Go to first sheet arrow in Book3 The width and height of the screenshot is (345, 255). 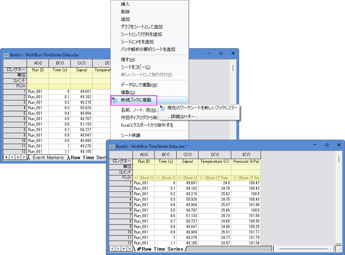tap(112, 249)
